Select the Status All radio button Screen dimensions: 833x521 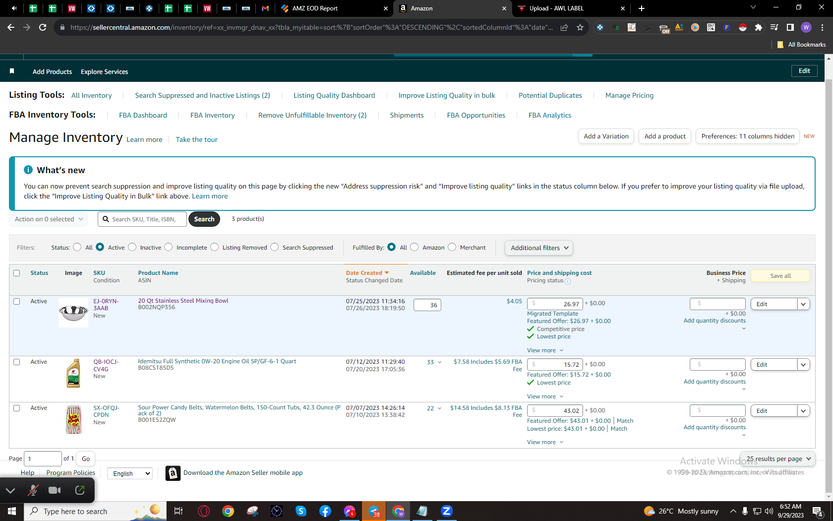point(77,247)
